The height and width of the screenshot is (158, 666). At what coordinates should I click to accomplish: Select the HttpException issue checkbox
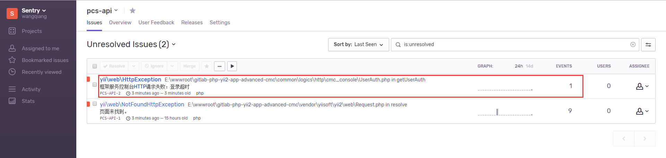[95, 85]
